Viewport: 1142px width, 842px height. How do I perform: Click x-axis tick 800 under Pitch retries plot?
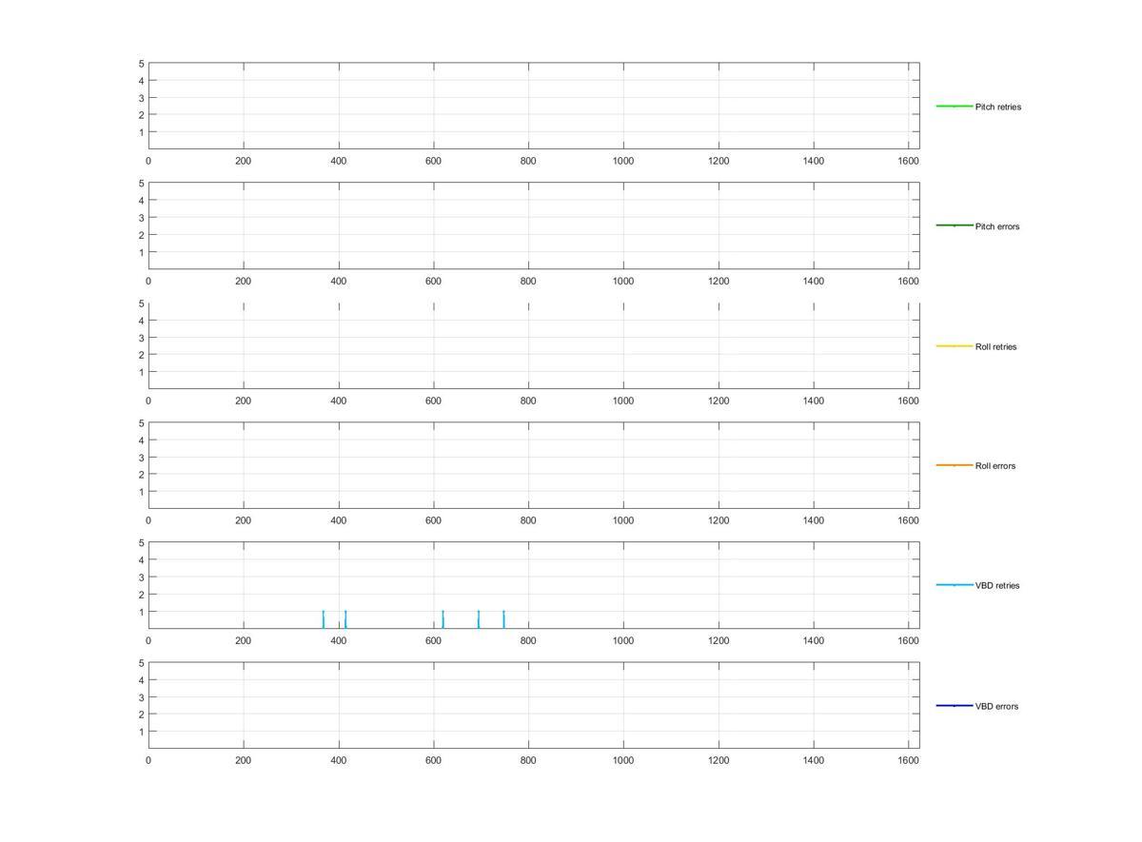tap(528, 161)
